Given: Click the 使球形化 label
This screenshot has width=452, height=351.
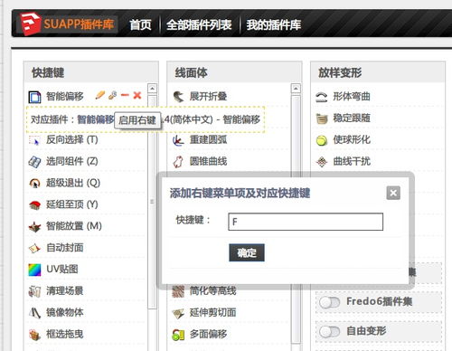Looking at the screenshot, I should pos(352,140).
